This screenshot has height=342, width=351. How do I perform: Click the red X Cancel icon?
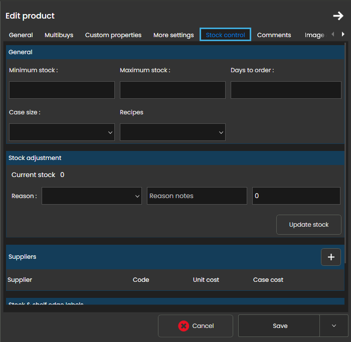tap(184, 326)
